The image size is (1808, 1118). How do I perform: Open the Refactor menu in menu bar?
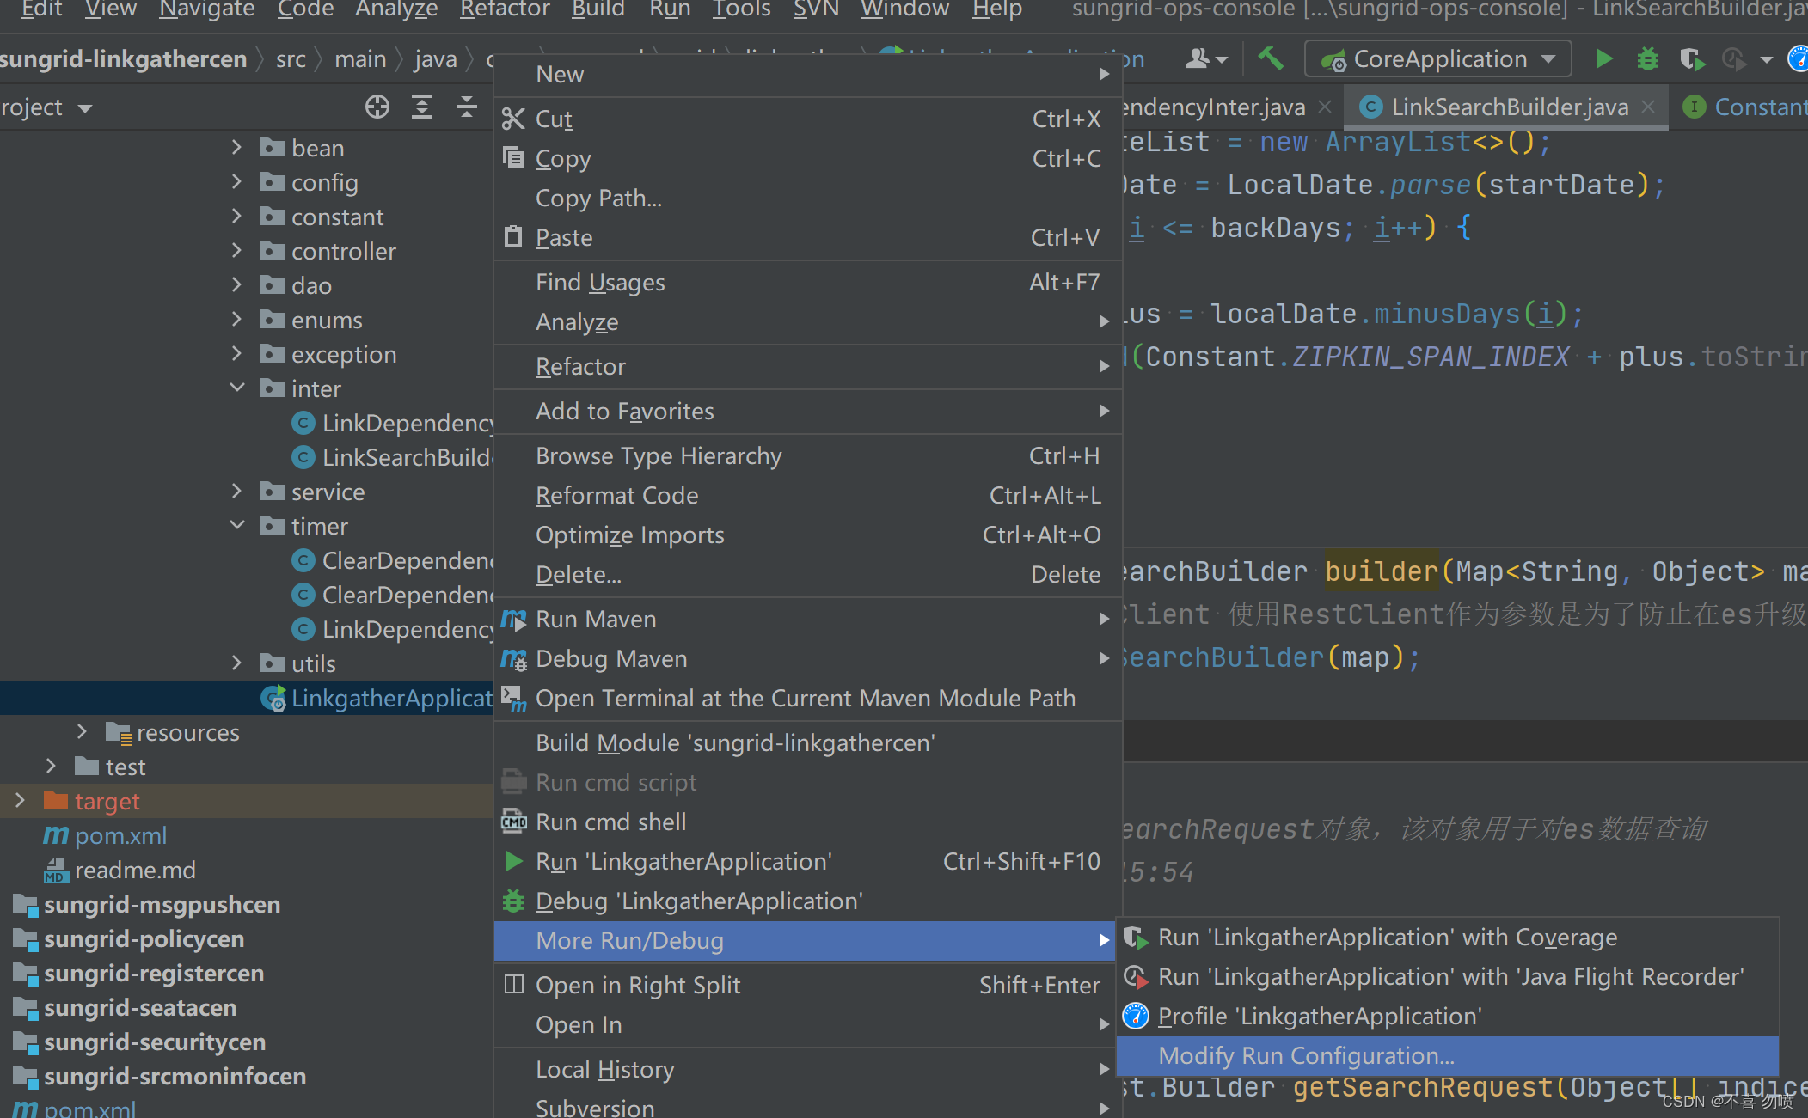505,9
